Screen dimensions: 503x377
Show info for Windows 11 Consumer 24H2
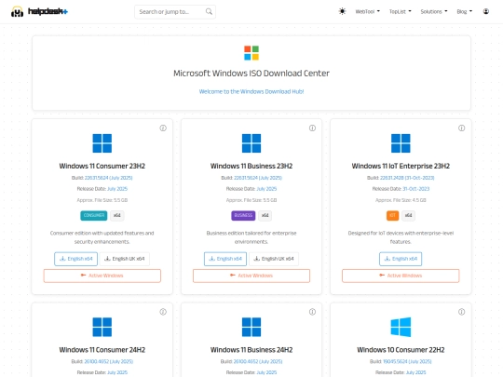[x=163, y=312]
